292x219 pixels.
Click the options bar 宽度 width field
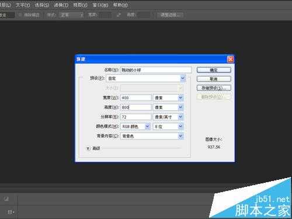(105, 15)
